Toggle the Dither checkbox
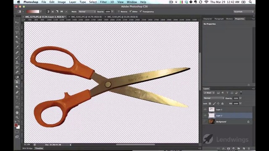The width and height of the screenshot is (269, 151). [x=131, y=11]
